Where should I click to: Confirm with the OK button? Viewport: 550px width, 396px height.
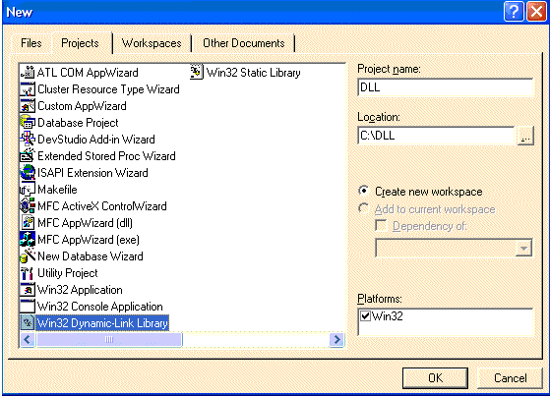(435, 377)
